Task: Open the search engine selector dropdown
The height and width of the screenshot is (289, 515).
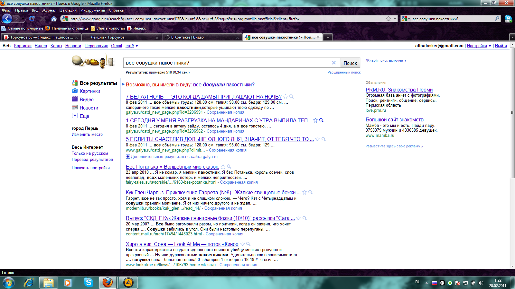Action: click(406, 19)
